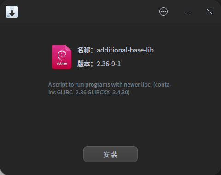Select the package name additional-base-lib

click(x=125, y=50)
